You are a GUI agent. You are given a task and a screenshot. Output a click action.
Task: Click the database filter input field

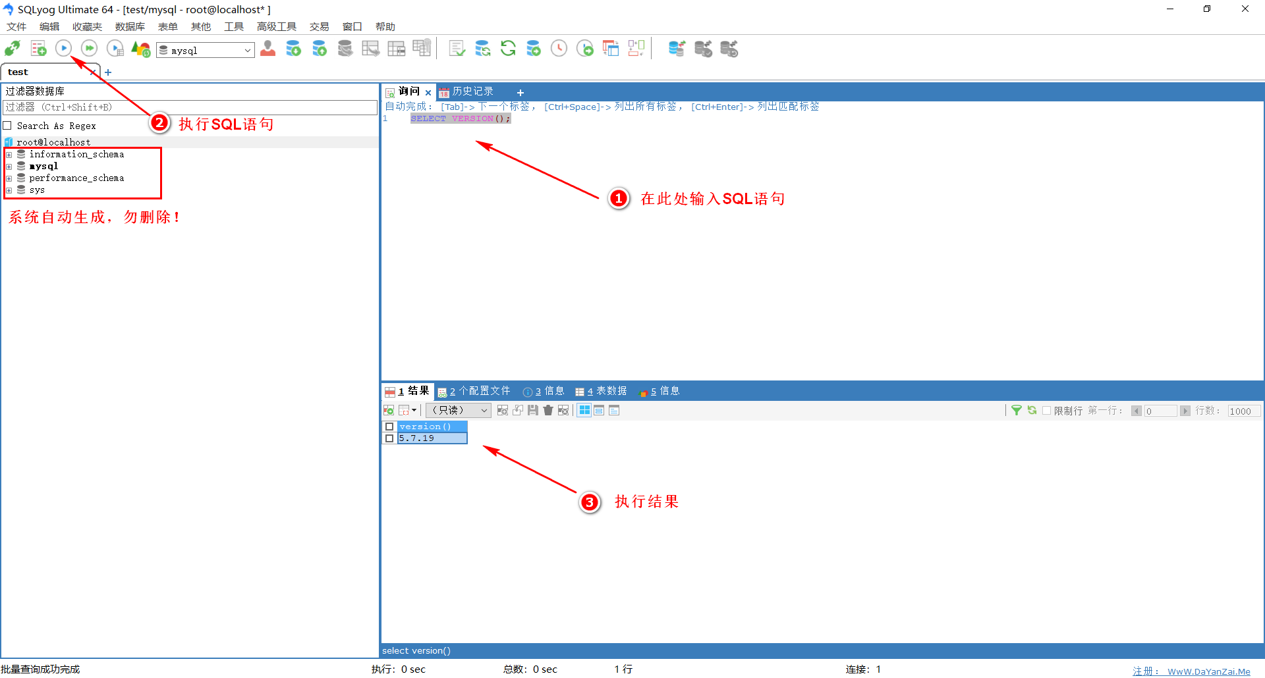pos(190,107)
